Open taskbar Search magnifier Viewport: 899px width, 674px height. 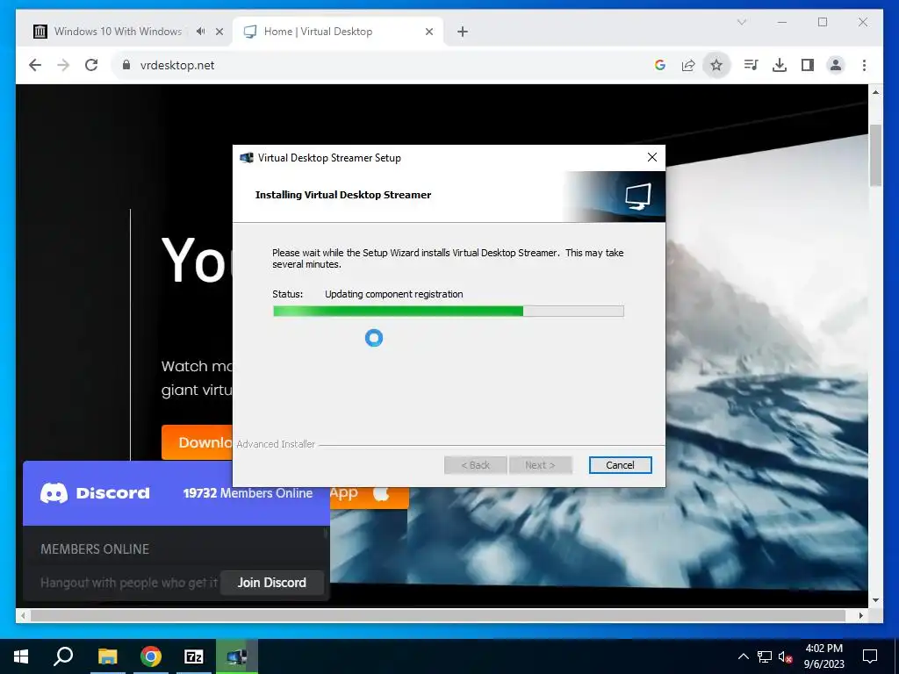[63, 656]
